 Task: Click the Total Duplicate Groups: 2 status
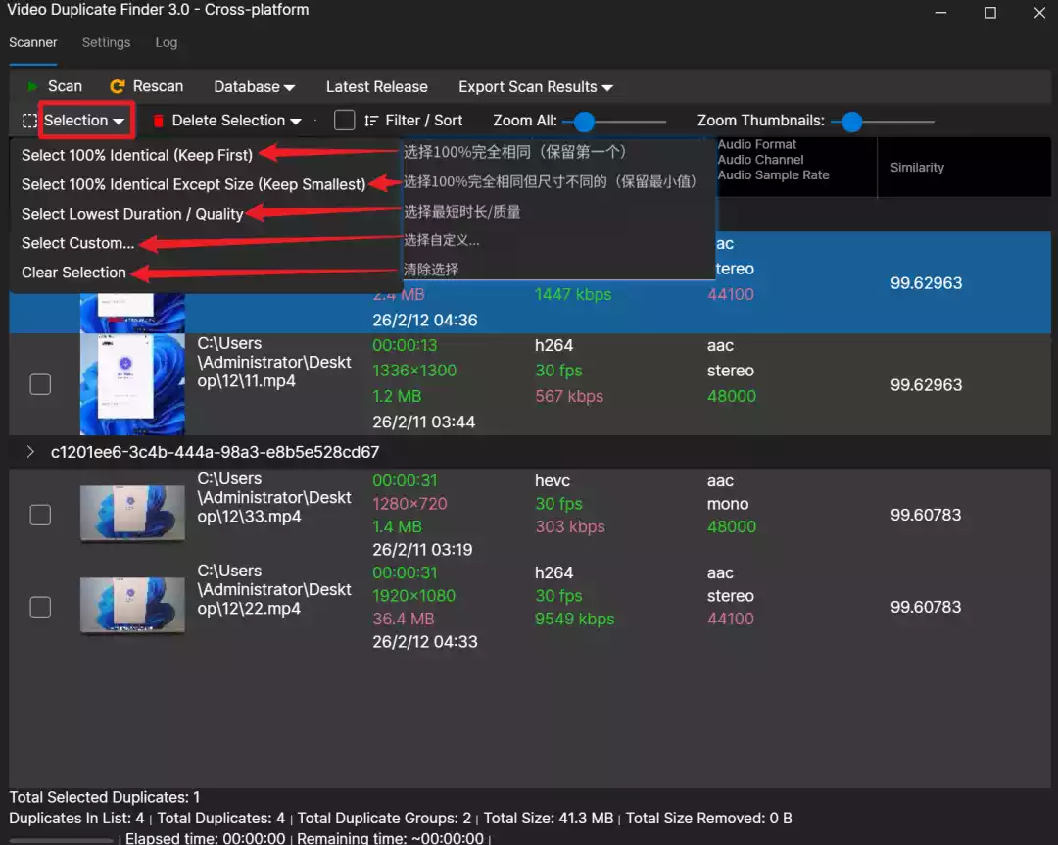click(384, 818)
